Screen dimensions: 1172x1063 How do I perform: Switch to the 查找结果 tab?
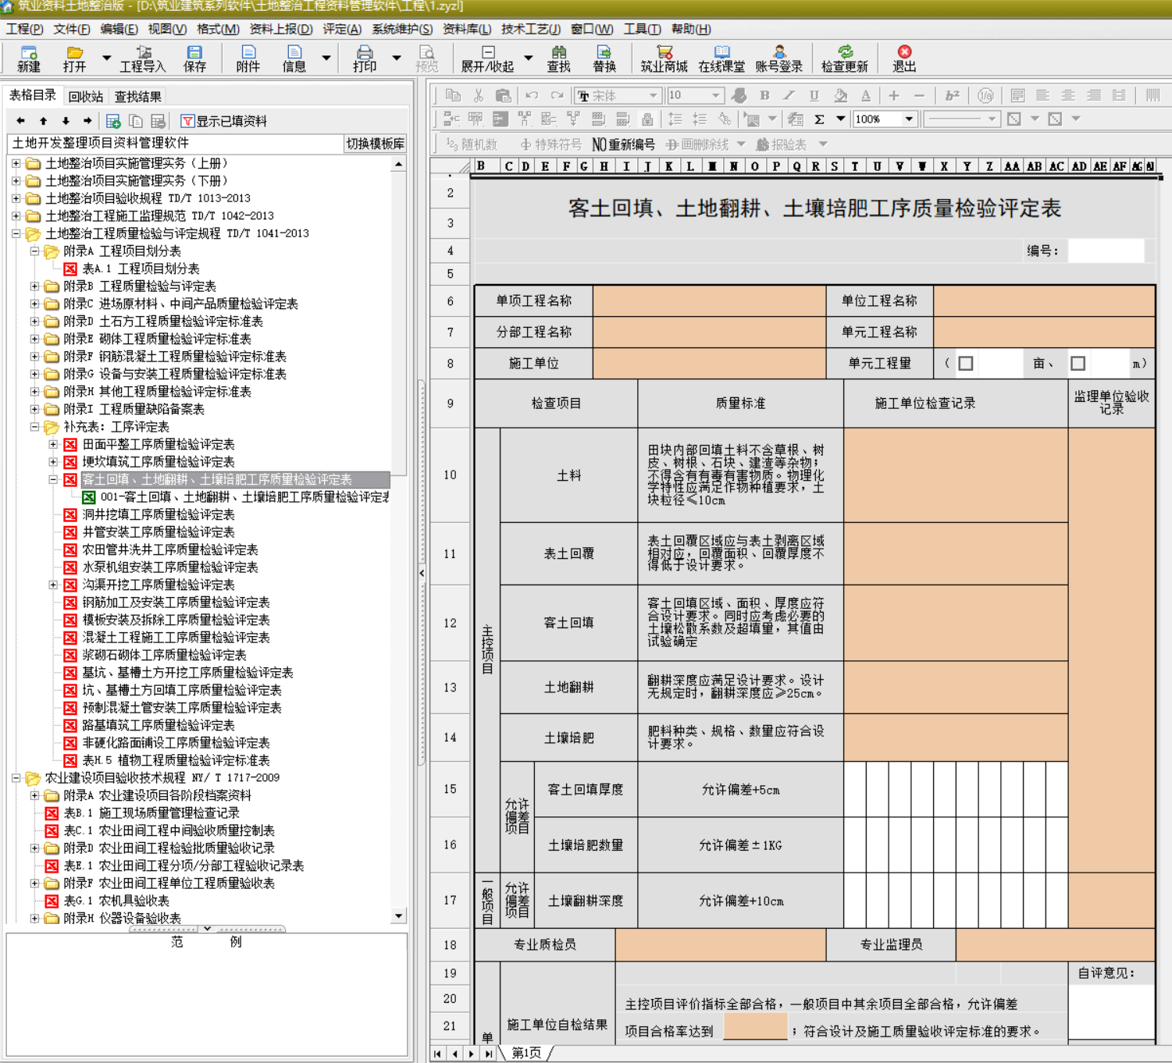coord(137,97)
